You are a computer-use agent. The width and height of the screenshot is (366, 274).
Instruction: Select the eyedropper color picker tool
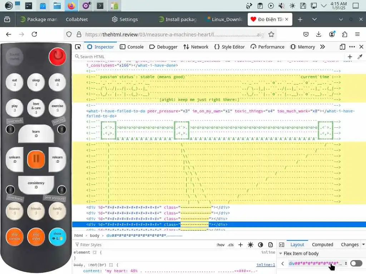coord(360,57)
